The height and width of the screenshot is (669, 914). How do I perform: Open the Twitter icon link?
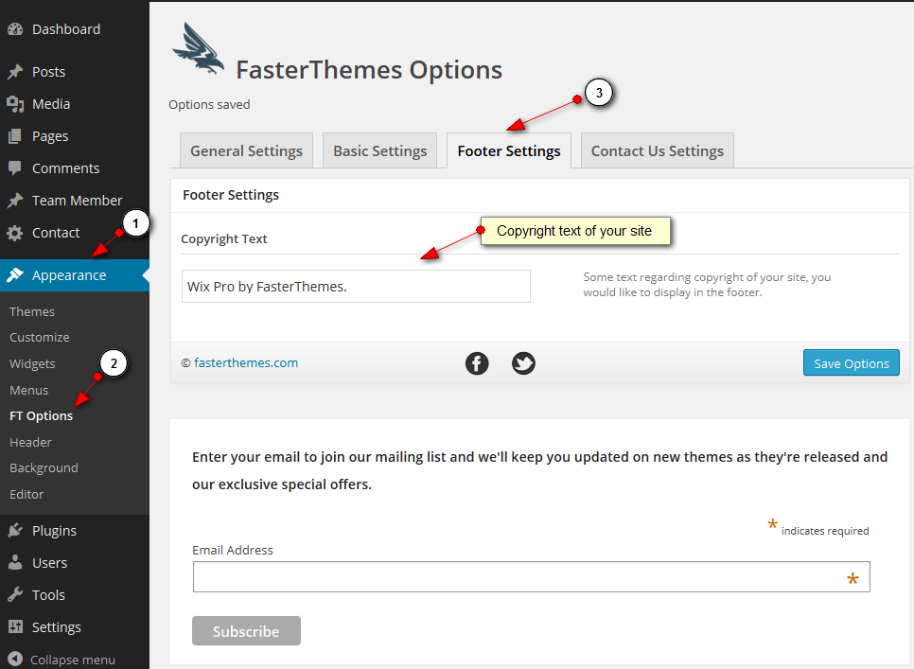point(523,363)
